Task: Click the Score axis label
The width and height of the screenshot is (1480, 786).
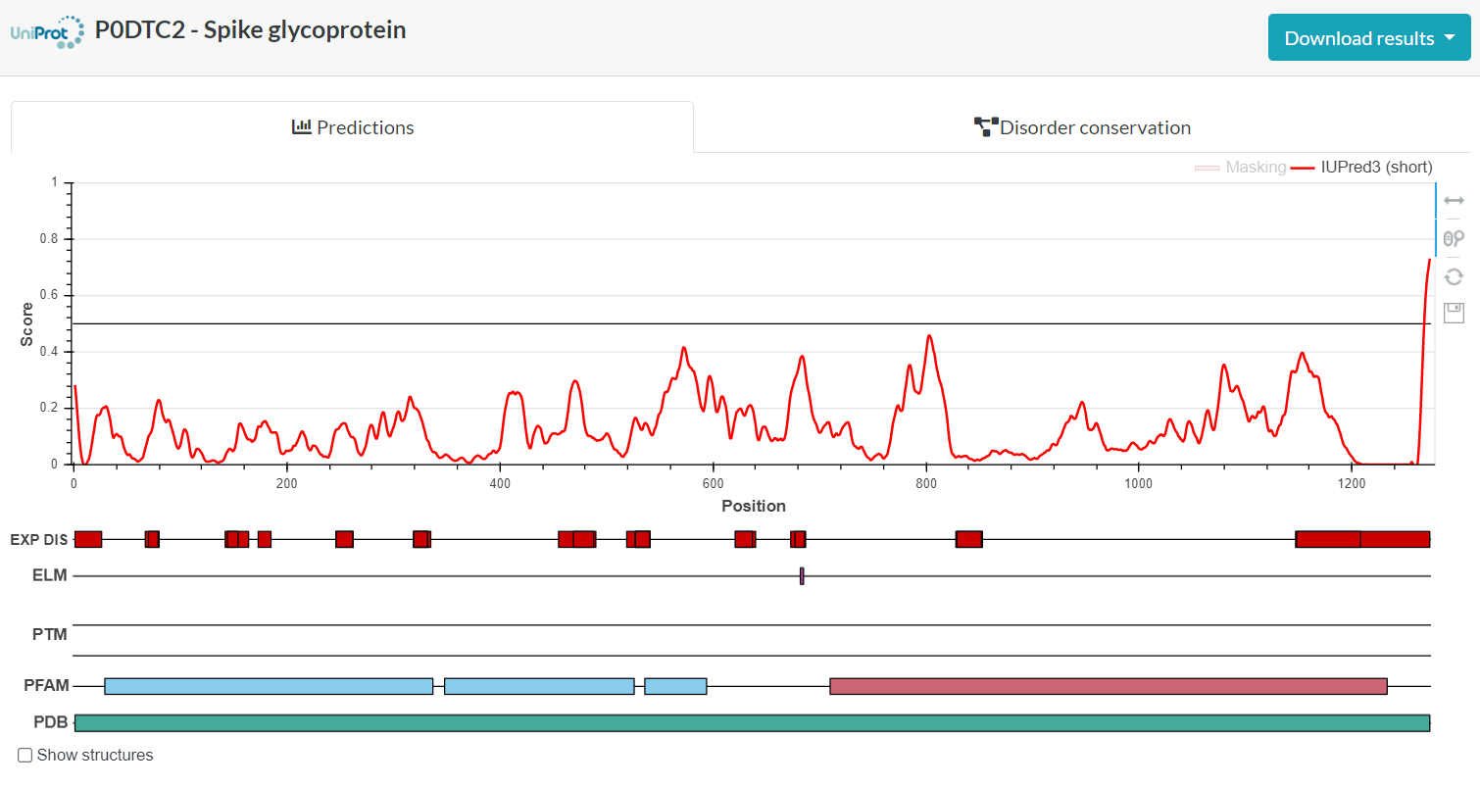Action: (27, 323)
